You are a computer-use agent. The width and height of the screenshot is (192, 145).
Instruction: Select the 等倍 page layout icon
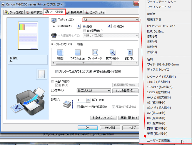pos(60,53)
